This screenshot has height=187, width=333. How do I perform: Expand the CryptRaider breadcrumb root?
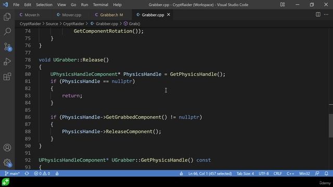pos(30,24)
